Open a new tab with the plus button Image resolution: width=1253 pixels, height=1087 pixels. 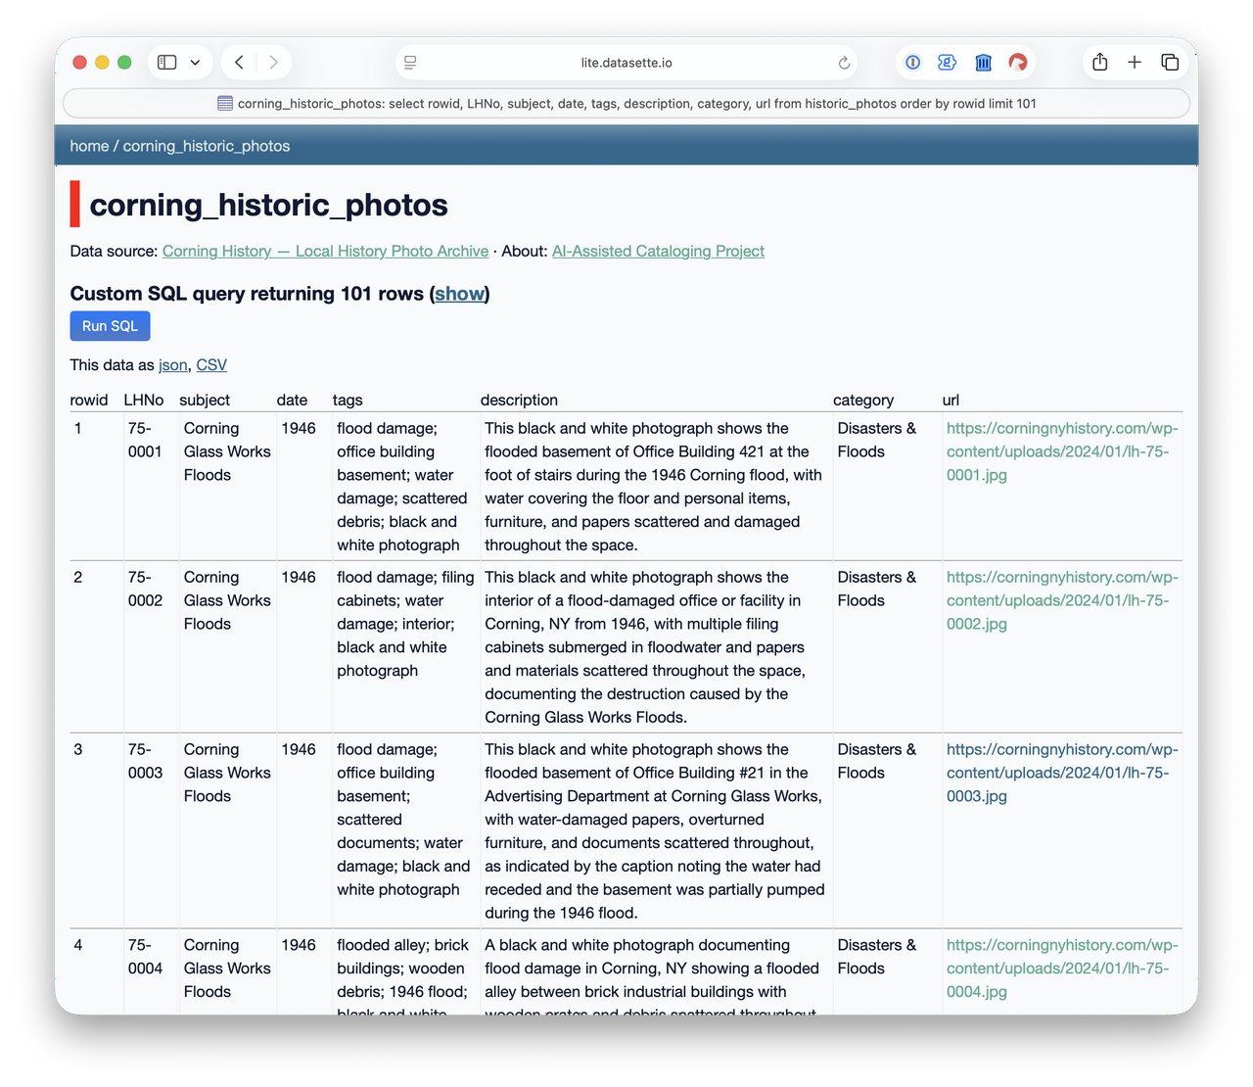(1135, 61)
